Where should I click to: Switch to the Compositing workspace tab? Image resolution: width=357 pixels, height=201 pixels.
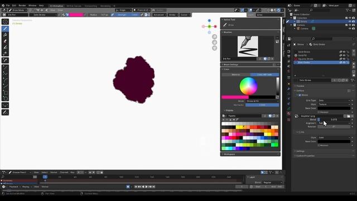point(90,6)
